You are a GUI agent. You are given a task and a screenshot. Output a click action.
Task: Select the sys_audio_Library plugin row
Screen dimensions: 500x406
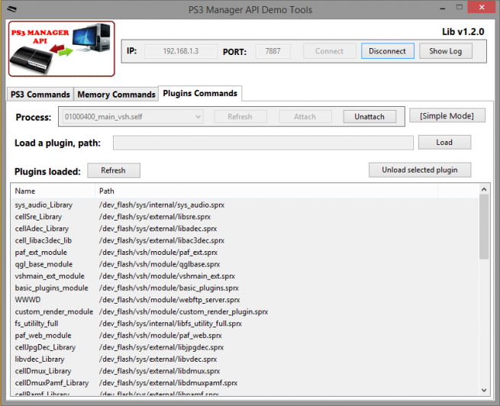pos(42,205)
